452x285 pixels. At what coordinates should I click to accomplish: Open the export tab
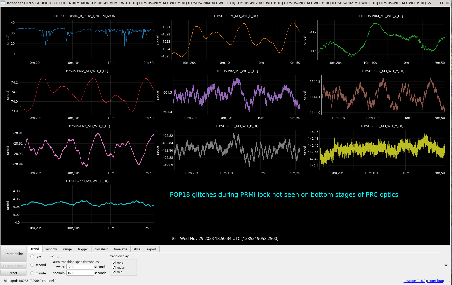[x=151, y=249]
